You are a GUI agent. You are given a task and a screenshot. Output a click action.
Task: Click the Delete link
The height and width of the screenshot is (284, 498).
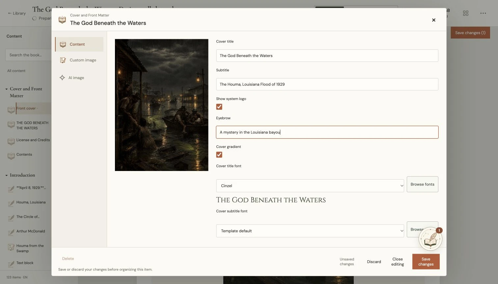point(68,259)
